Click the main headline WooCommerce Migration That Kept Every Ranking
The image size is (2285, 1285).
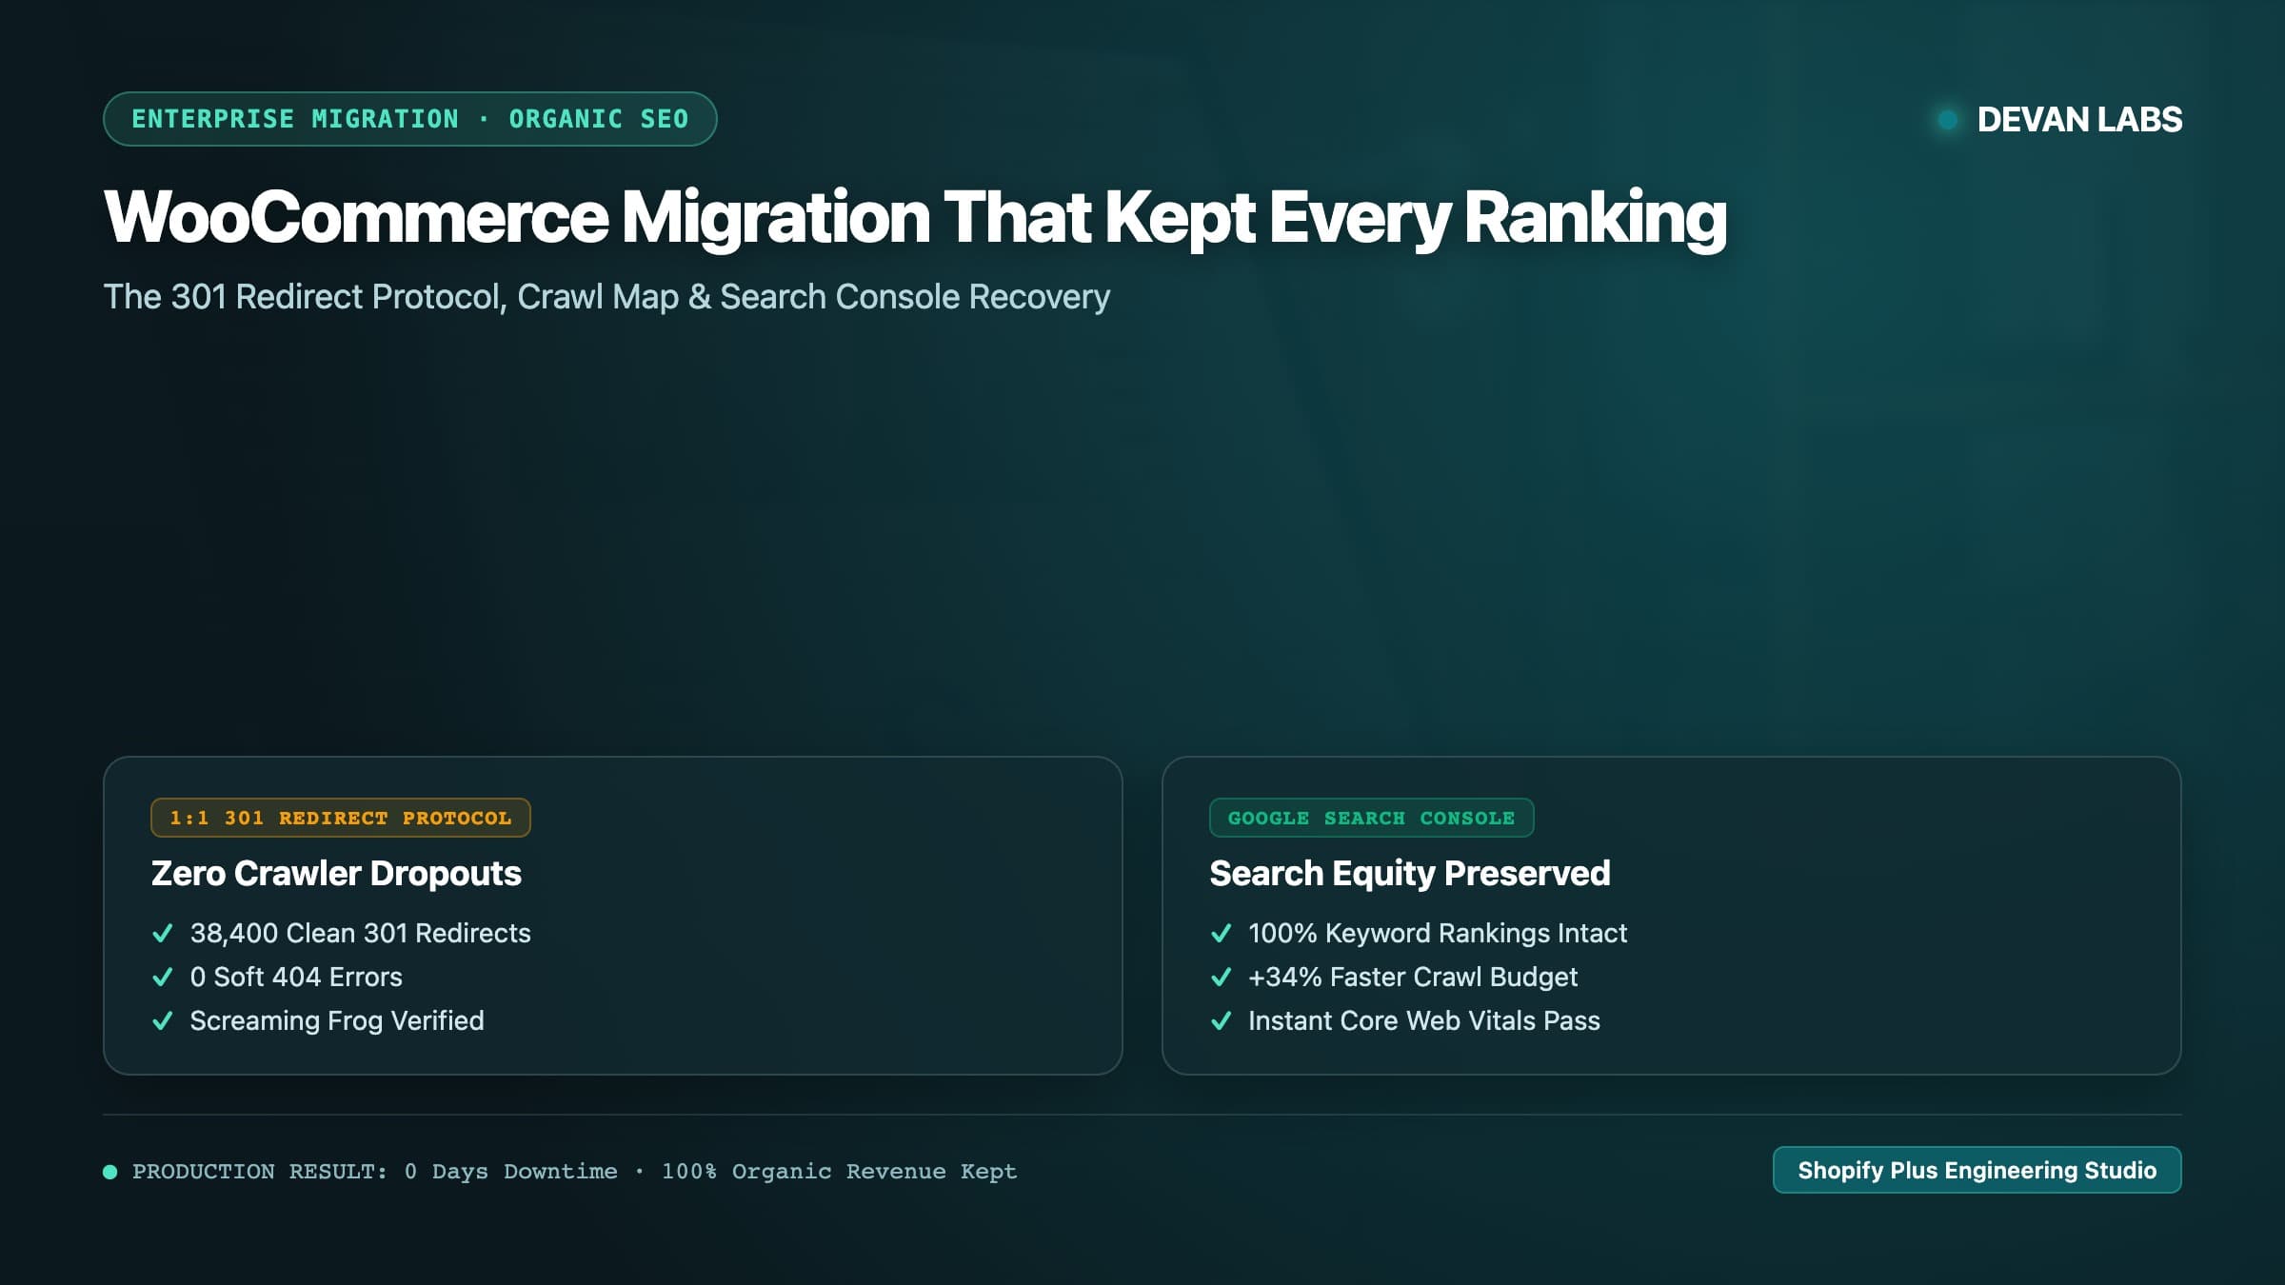point(915,218)
